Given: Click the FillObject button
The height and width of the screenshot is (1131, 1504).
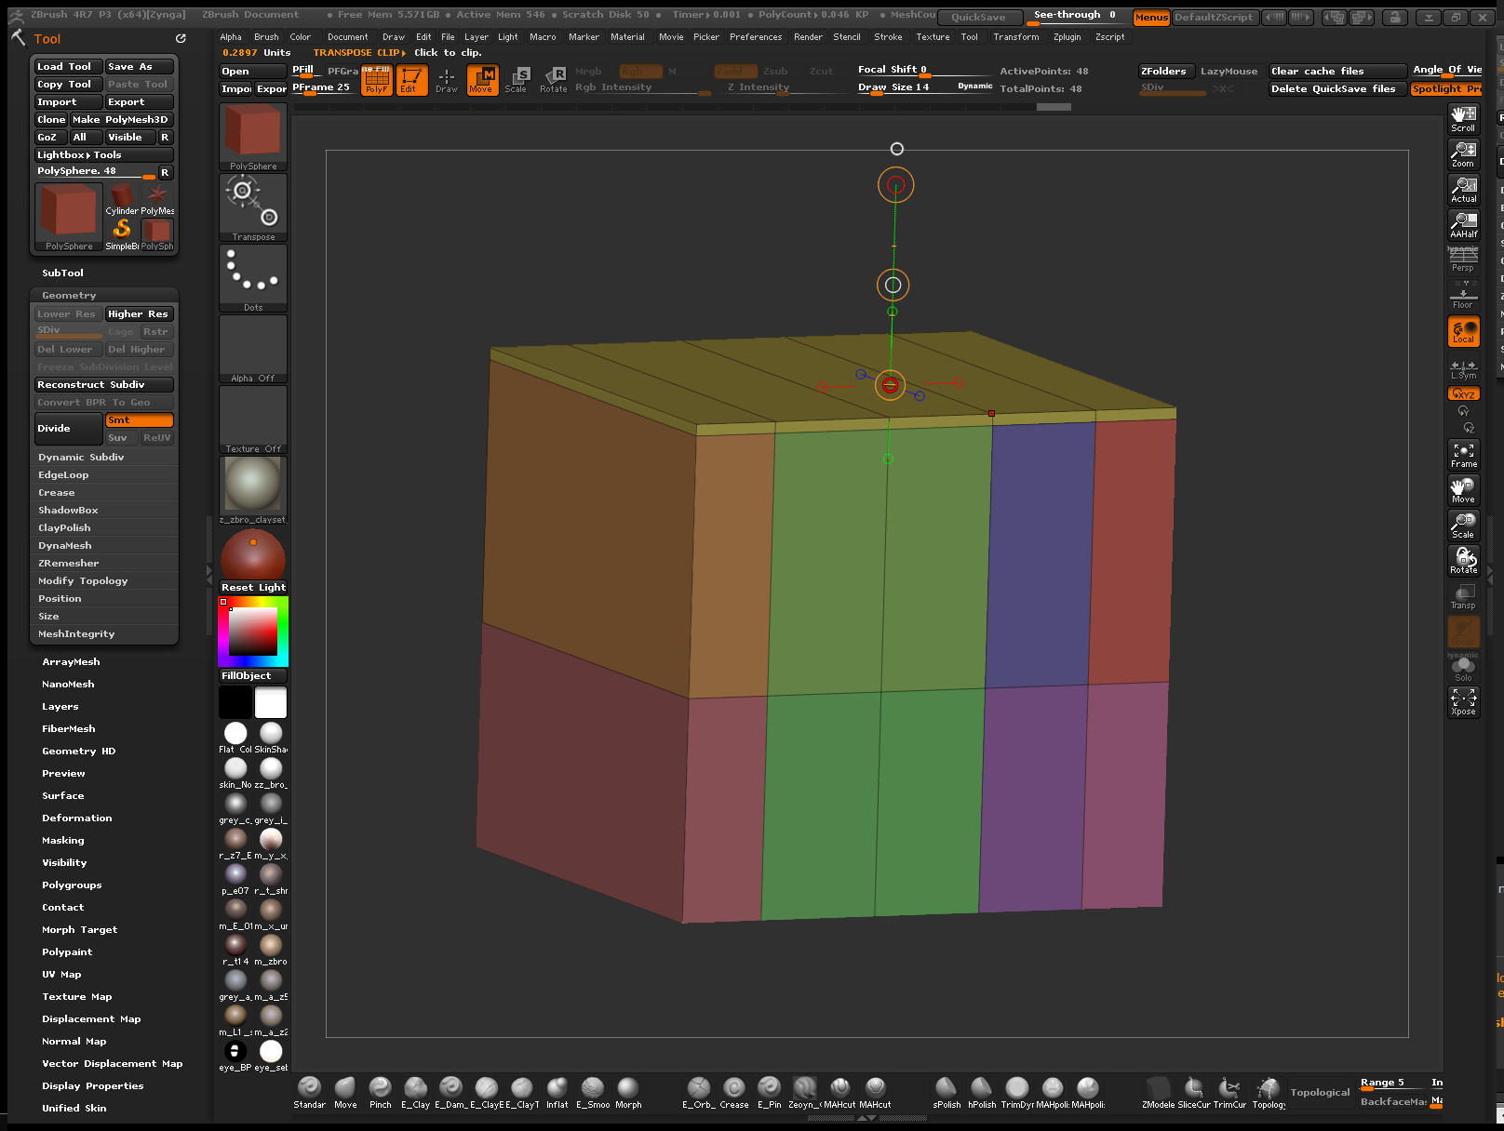Looking at the screenshot, I should (253, 676).
